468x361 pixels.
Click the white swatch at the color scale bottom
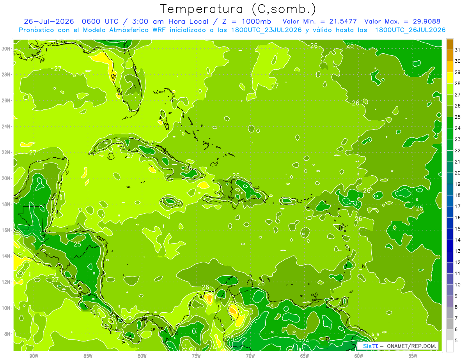(450, 346)
